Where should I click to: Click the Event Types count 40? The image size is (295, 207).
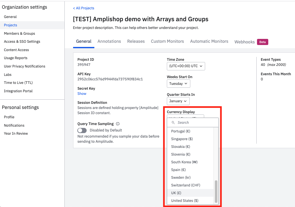(x=263, y=65)
